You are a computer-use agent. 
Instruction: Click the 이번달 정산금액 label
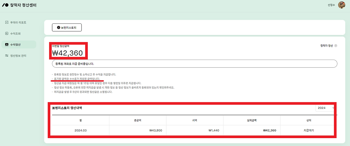(60, 46)
